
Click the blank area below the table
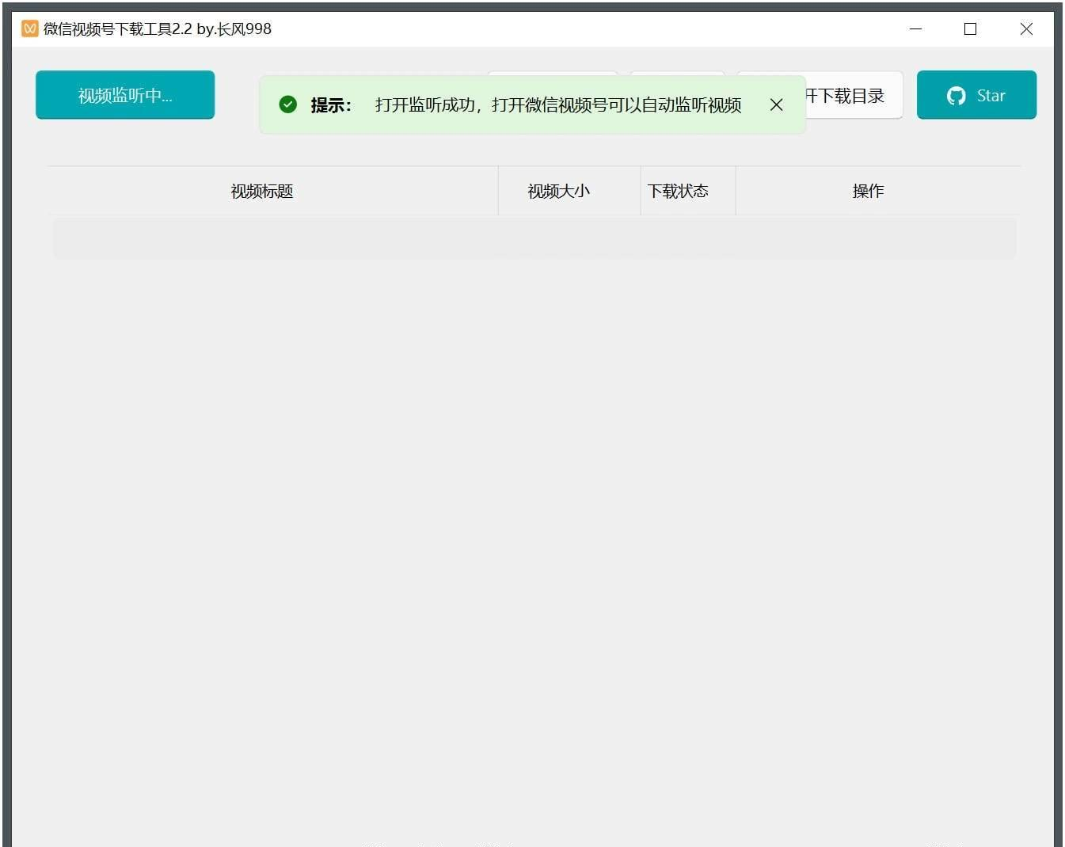click(534, 515)
